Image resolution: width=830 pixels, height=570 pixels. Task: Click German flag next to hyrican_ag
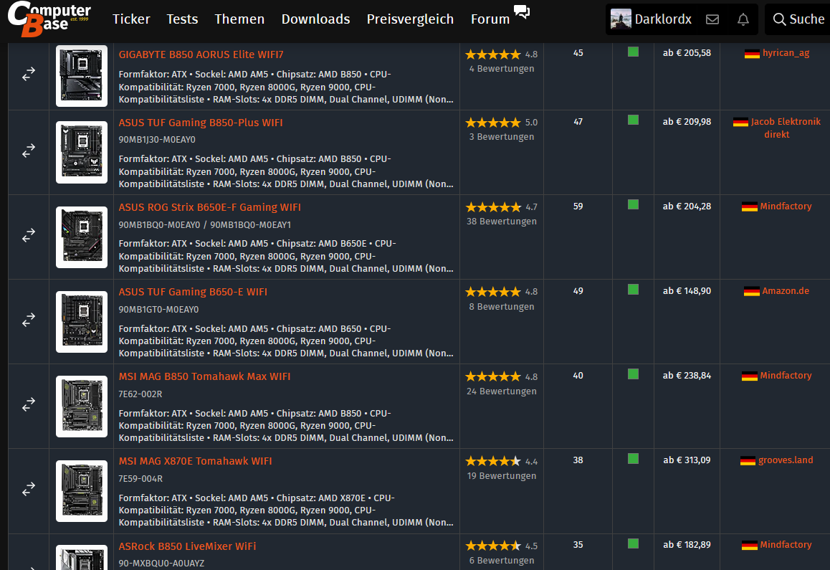tap(752, 54)
